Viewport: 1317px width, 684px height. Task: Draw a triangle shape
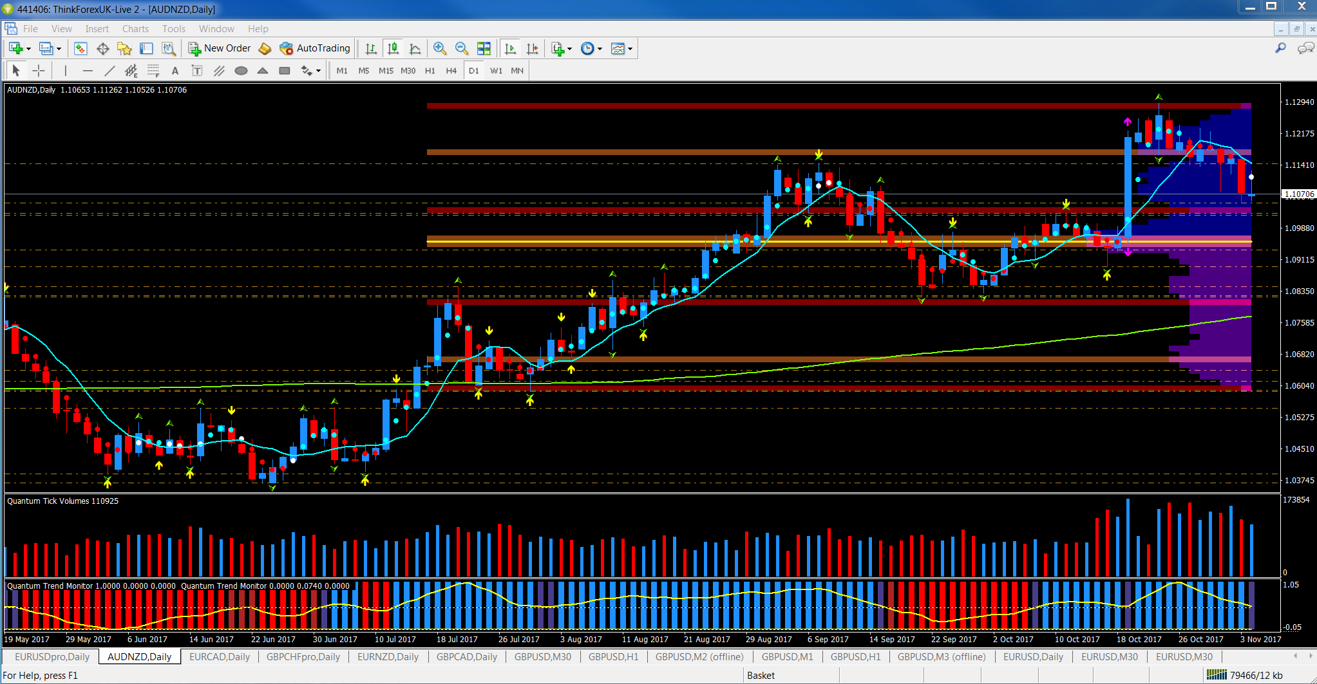[x=263, y=71]
